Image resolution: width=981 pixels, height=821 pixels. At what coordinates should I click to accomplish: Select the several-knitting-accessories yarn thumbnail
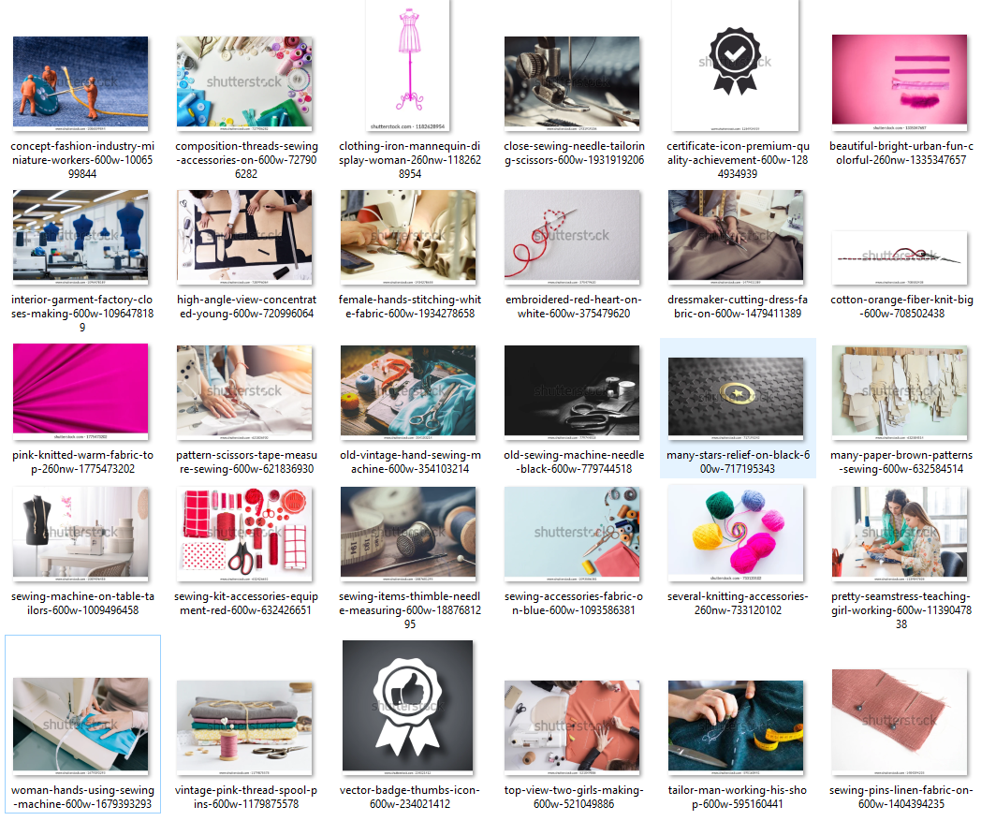click(736, 534)
